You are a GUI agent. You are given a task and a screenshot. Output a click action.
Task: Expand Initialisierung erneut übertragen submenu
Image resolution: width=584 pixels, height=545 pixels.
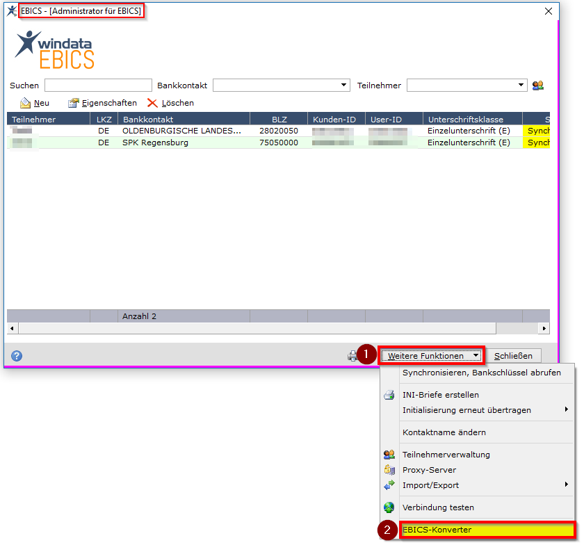pos(566,409)
